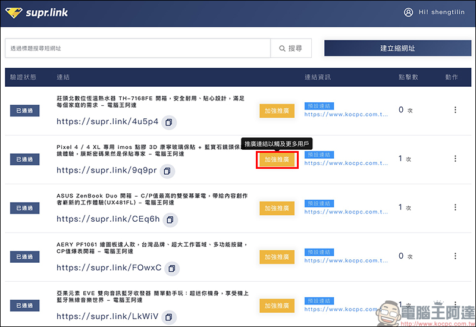Click the 預設連結 tag in the 9q9pr row

pos(319,155)
